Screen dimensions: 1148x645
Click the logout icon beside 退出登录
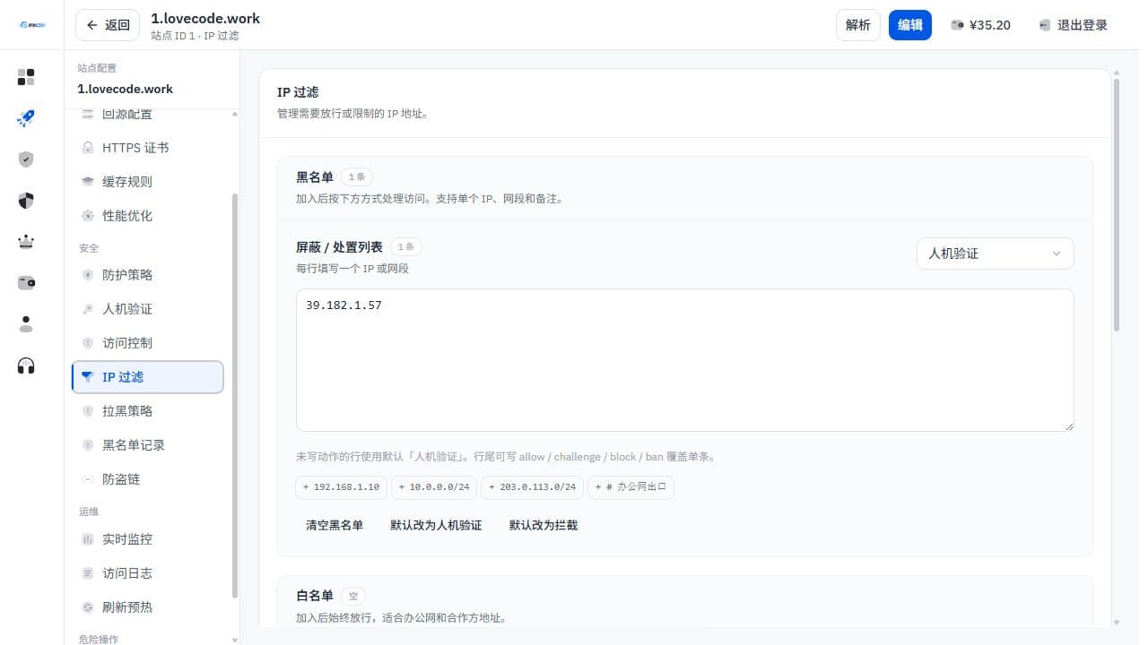click(1045, 25)
